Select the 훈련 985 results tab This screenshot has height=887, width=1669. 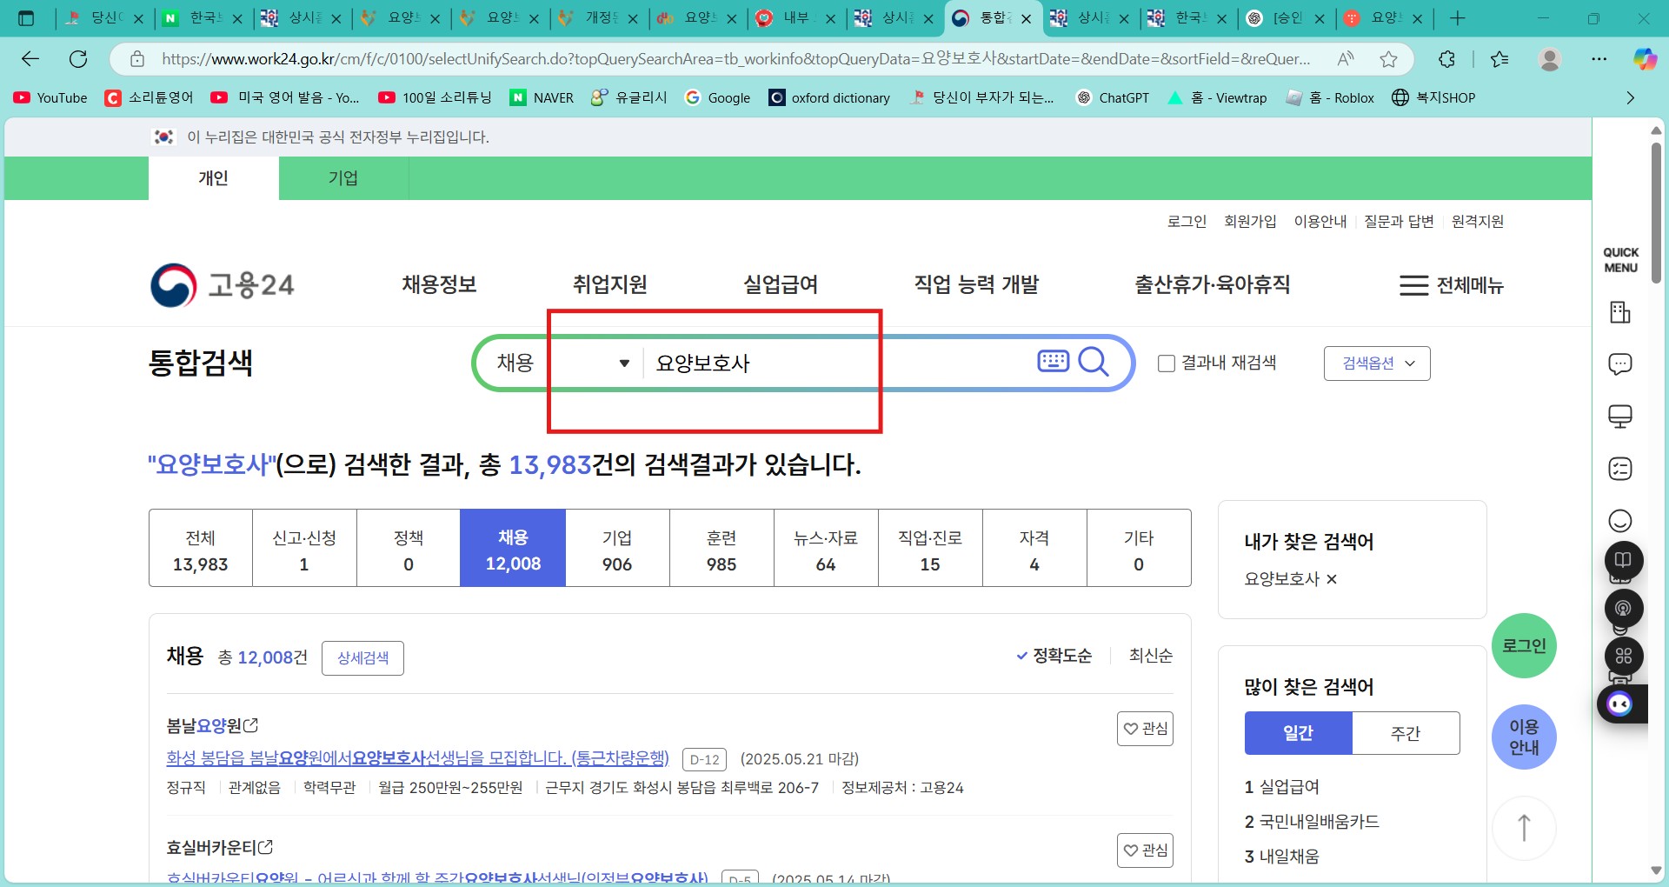(721, 548)
